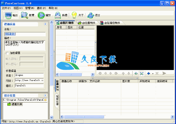Open the 视图(V) menu
Screen dimensions: 176x124
pos(18,8)
